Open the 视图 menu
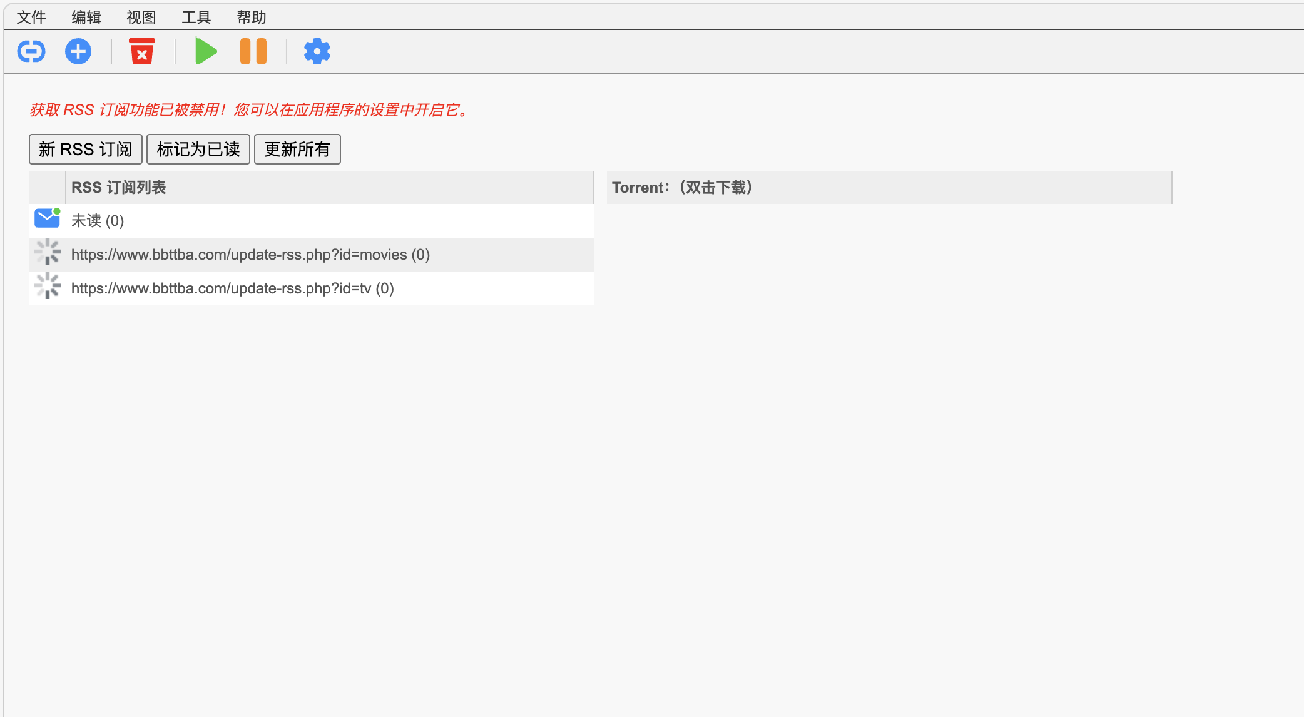The image size is (1304, 717). pos(141,17)
